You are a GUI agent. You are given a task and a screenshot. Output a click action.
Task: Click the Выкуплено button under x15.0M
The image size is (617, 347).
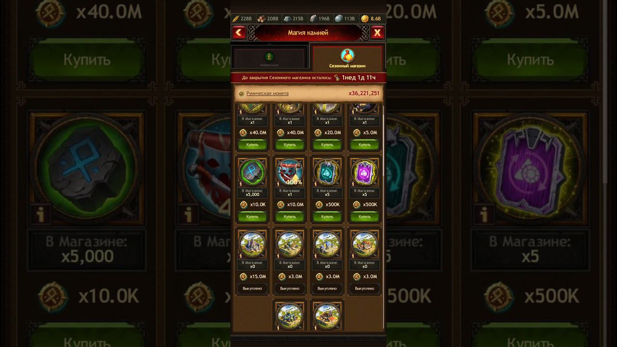pos(252,288)
